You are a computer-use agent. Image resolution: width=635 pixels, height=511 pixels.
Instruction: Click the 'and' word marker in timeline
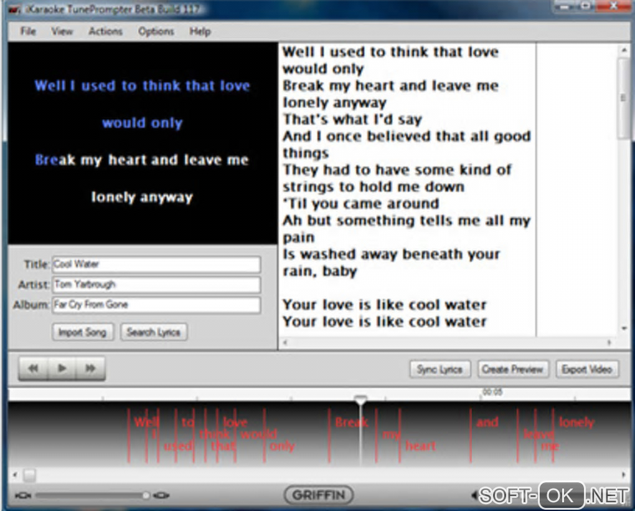[487, 423]
